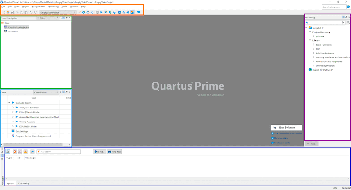This screenshot has width=351, height=190.
Task: Click the clear search X in IP Catalog
Action: pos(343,22)
